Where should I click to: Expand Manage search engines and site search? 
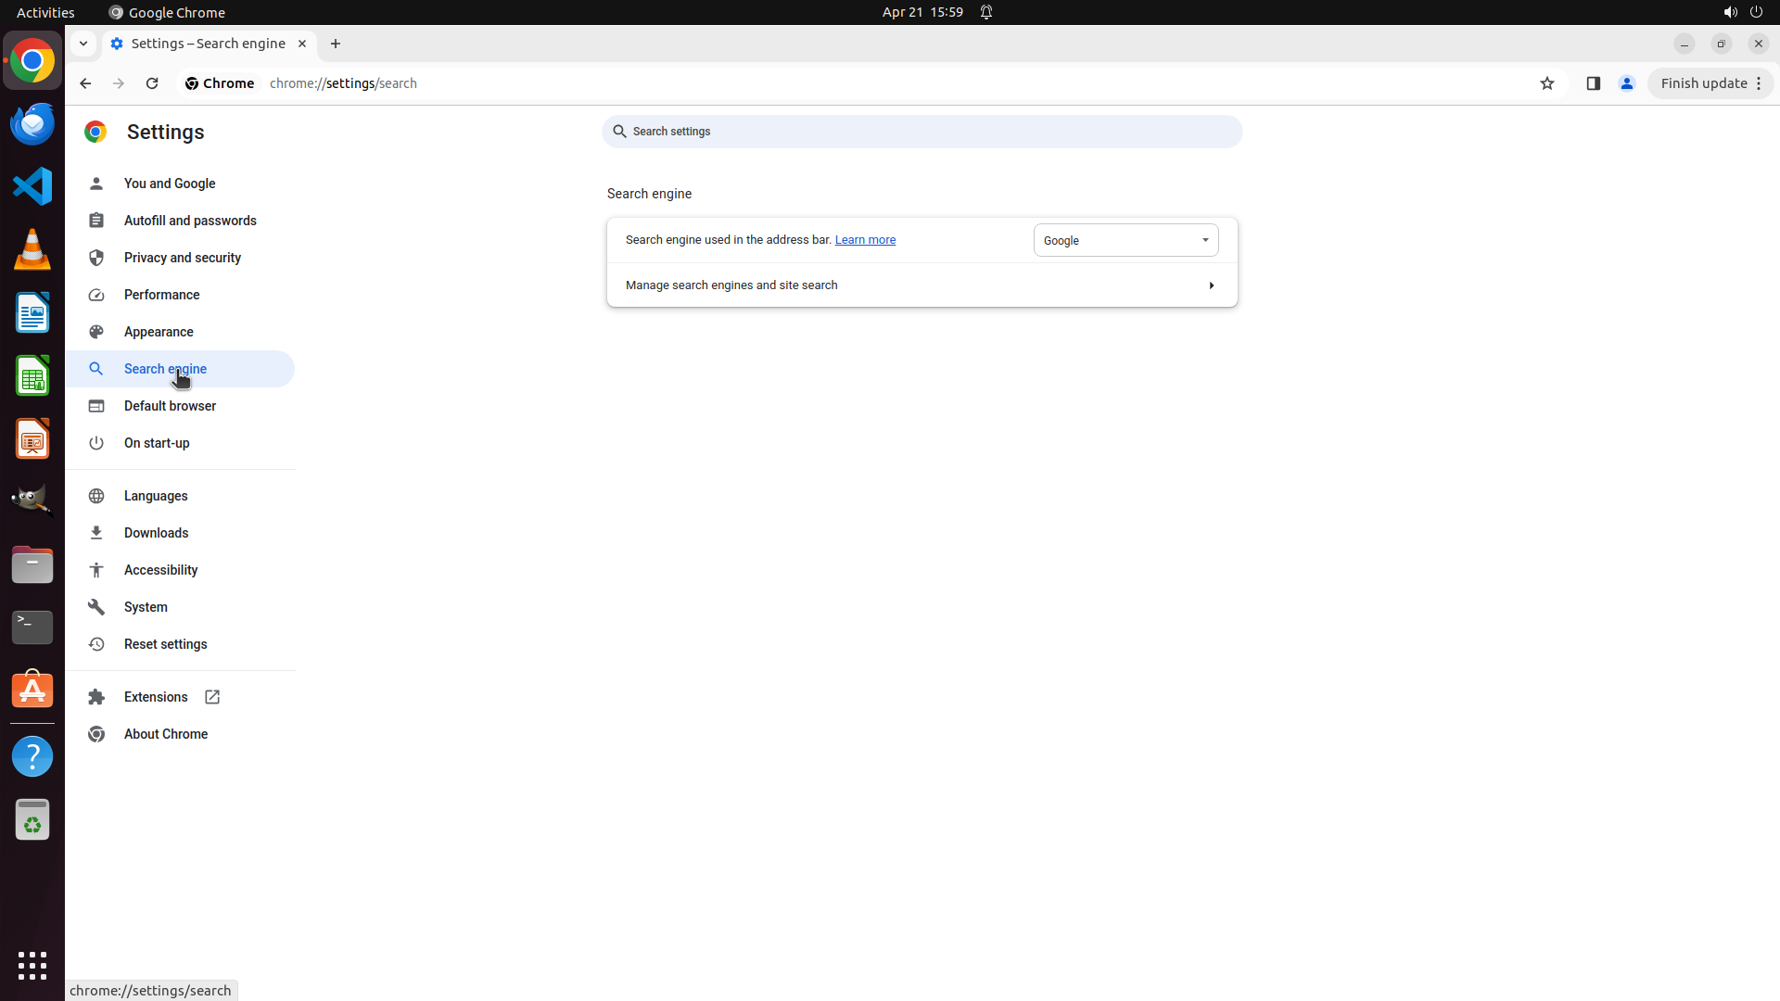pos(922,285)
